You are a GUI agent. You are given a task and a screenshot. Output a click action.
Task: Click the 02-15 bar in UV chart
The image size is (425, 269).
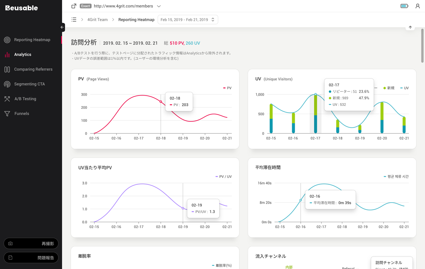[271, 118]
